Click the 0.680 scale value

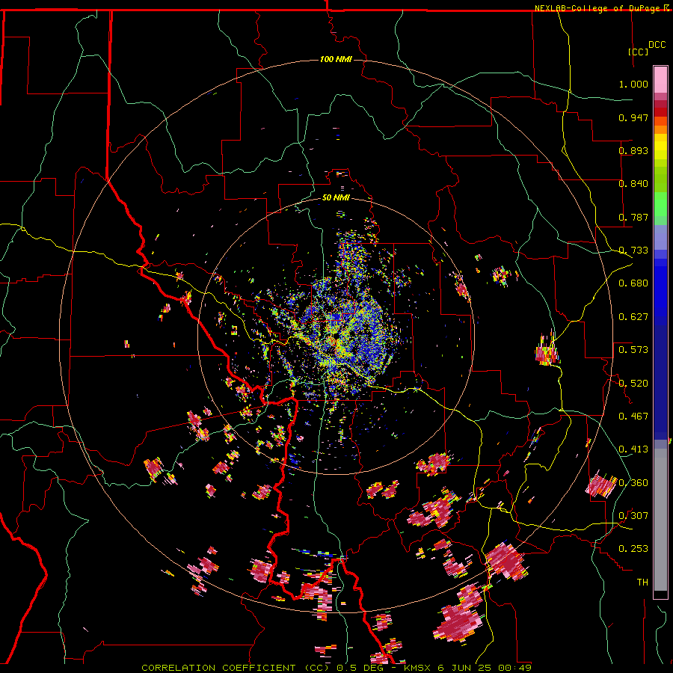coord(633,283)
